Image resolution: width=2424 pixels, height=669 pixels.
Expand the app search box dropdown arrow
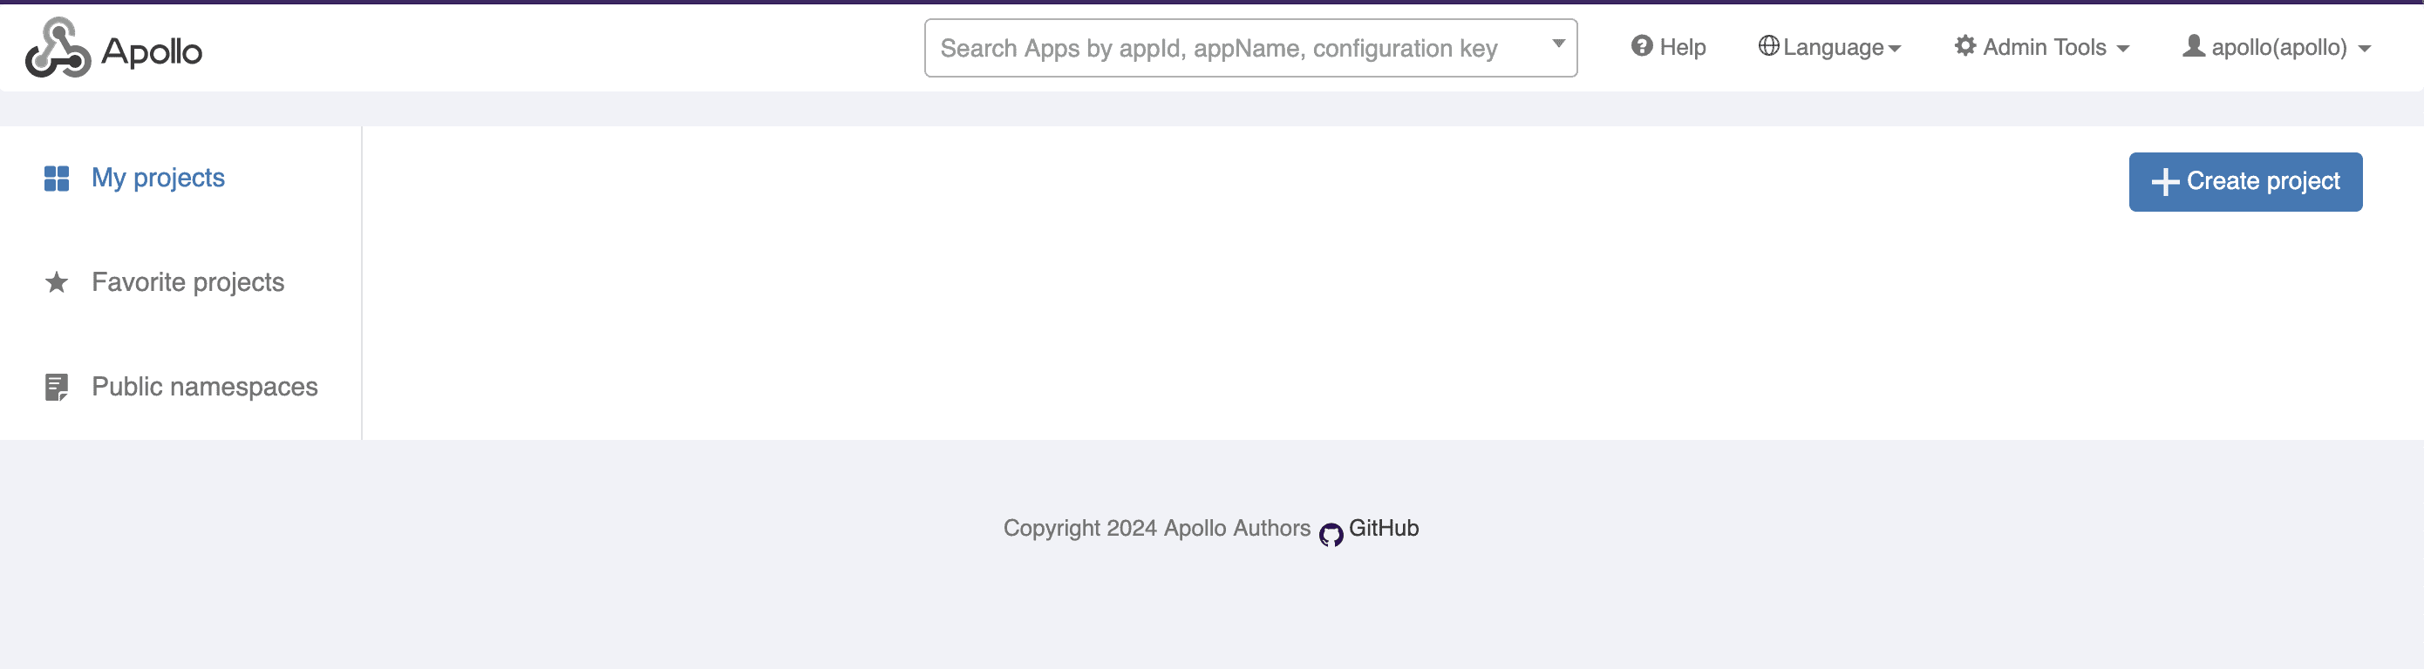[1558, 44]
